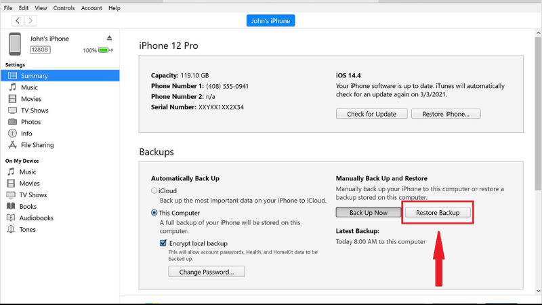Image resolution: width=542 pixels, height=305 pixels.
Task: Click the iOS 14.4 version text
Action: (x=348, y=75)
